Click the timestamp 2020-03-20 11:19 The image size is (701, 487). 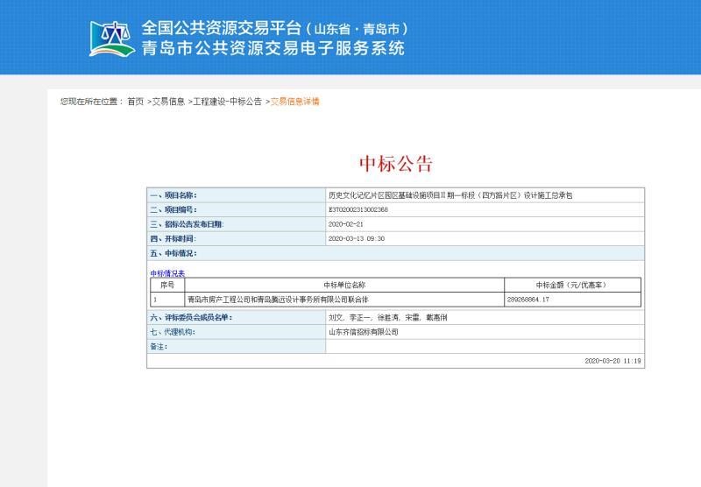(x=612, y=361)
